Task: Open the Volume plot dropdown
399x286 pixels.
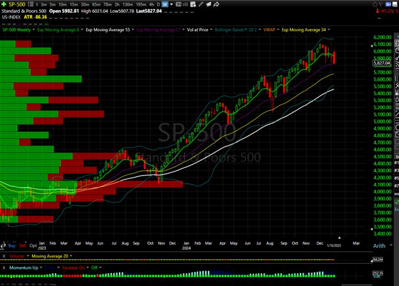Action: coord(27,256)
